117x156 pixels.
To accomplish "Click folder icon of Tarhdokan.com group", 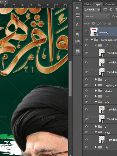I will pyautogui.click(x=96, y=40).
